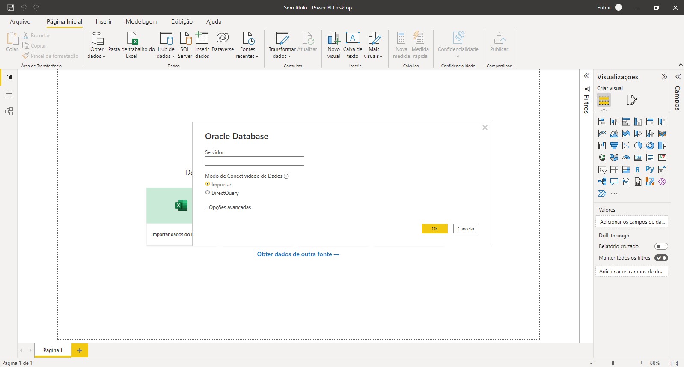Insert the funnel chart visual
This screenshot has height=367, width=684.
point(614,146)
